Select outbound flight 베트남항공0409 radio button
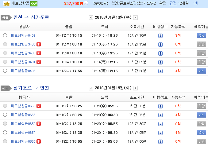208x146 pixels. coord(5,35)
